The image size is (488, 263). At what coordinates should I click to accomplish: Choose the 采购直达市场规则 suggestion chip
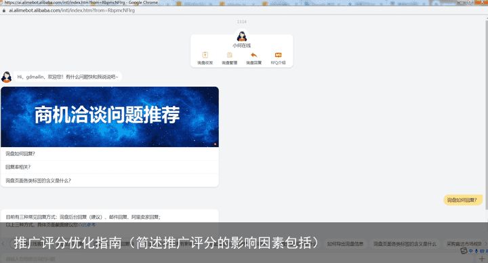click(464, 244)
